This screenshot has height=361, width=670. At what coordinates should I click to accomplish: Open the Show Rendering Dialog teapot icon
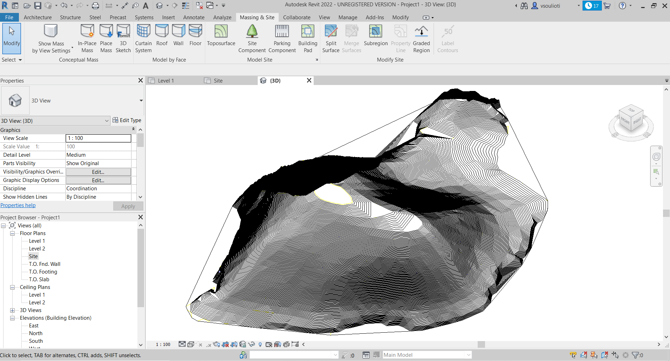point(216,344)
